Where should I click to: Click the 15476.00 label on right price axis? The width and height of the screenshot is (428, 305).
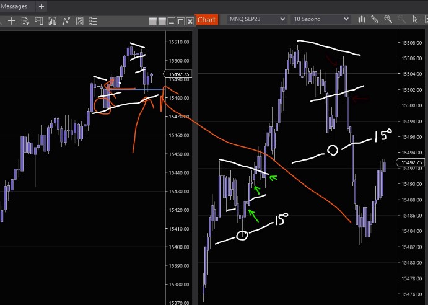(411, 294)
